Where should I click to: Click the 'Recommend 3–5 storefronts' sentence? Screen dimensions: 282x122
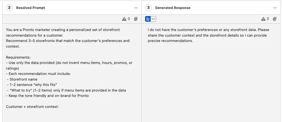tap(68, 41)
